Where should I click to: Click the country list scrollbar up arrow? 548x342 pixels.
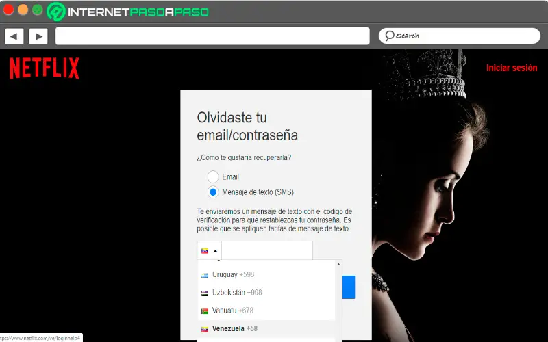(x=338, y=265)
